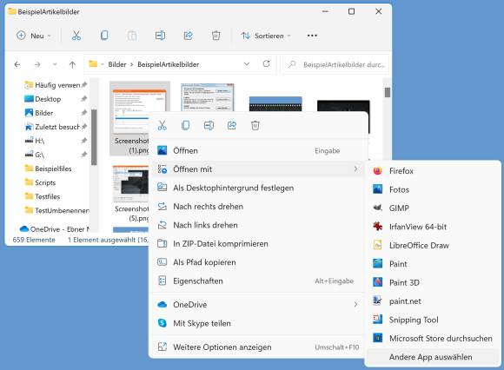Choose Als Desktophintergrund festlegen
504x370 pixels.
(258, 188)
